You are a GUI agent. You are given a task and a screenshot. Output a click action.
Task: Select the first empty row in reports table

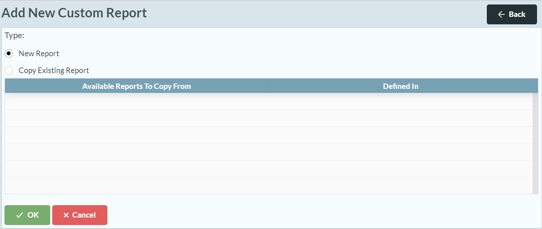coord(269,101)
